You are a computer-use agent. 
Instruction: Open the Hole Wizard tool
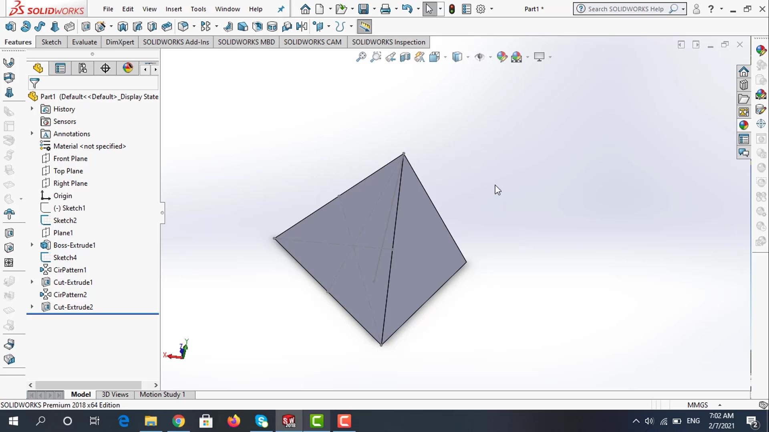pos(100,26)
